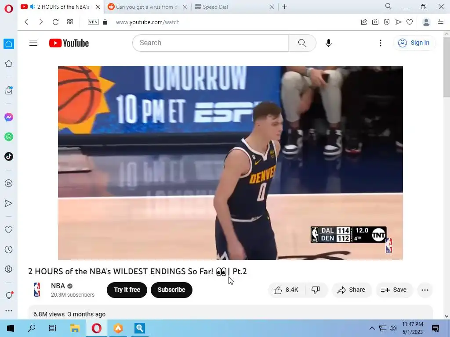Screen dimensions: 450x337
Task: Open the ad blocker shield icon
Action: pyautogui.click(x=387, y=22)
